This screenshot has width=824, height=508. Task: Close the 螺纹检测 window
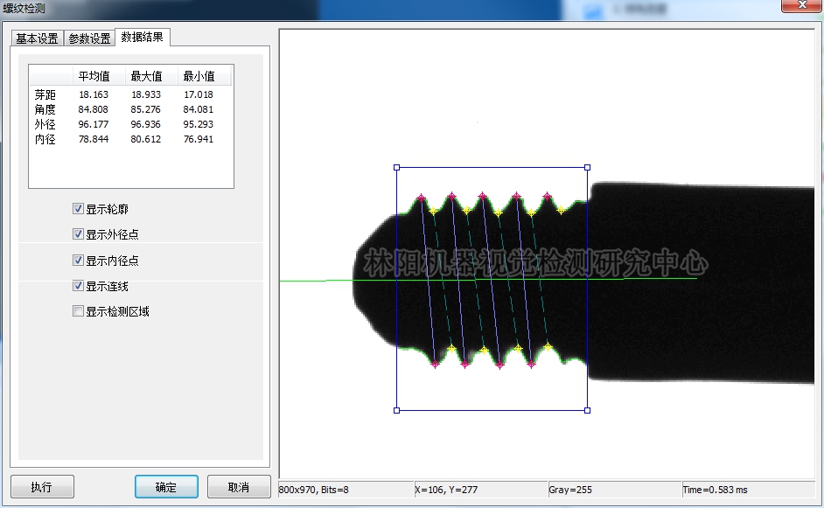pyautogui.click(x=802, y=5)
